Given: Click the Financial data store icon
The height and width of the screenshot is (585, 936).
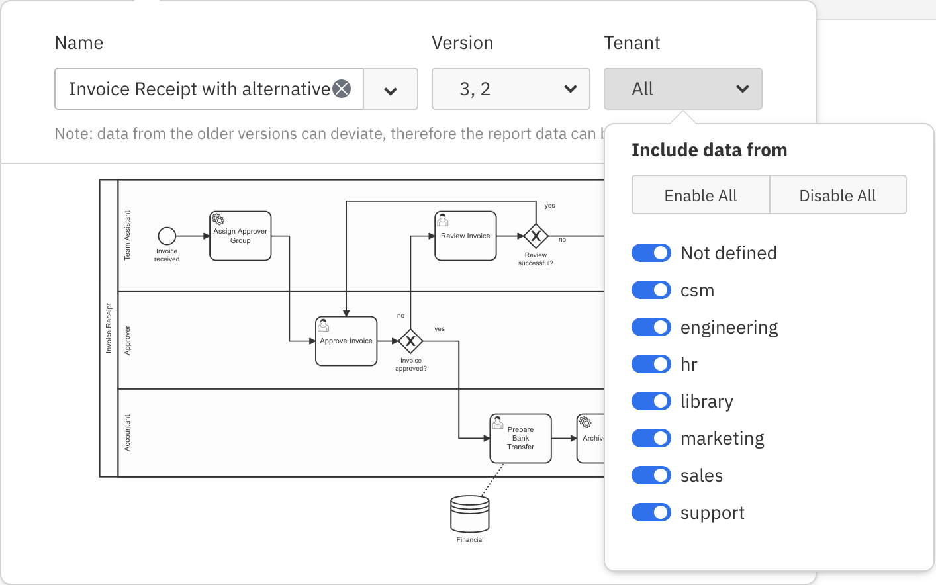Looking at the screenshot, I should tap(470, 514).
